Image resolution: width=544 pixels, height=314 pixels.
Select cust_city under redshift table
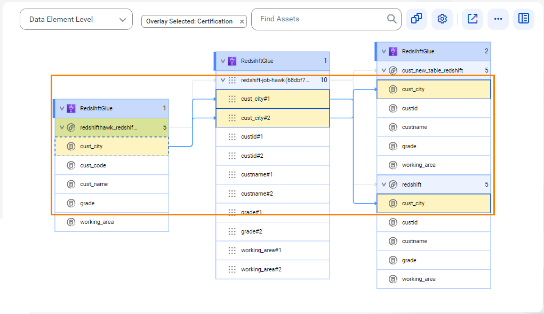[x=434, y=203]
